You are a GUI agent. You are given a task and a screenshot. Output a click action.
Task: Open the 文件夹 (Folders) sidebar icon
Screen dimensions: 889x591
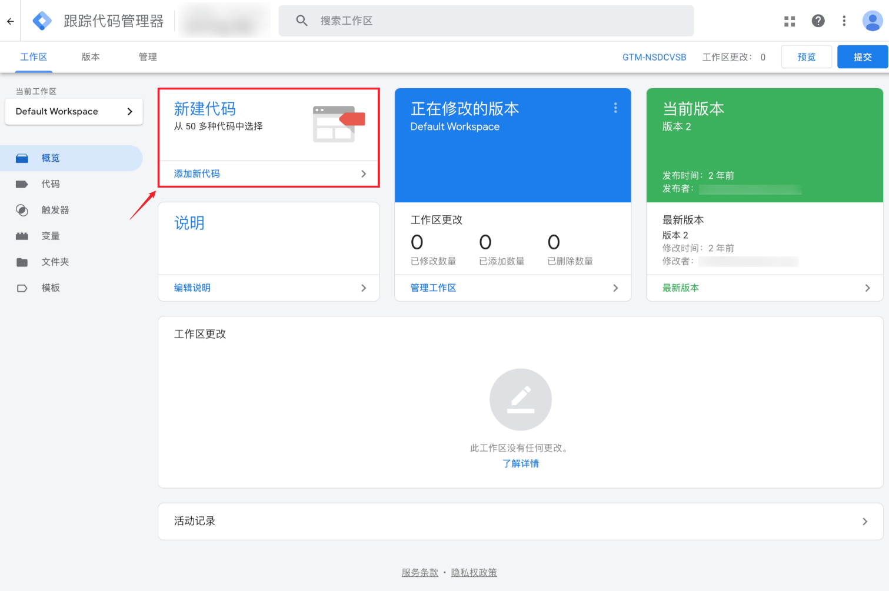22,262
